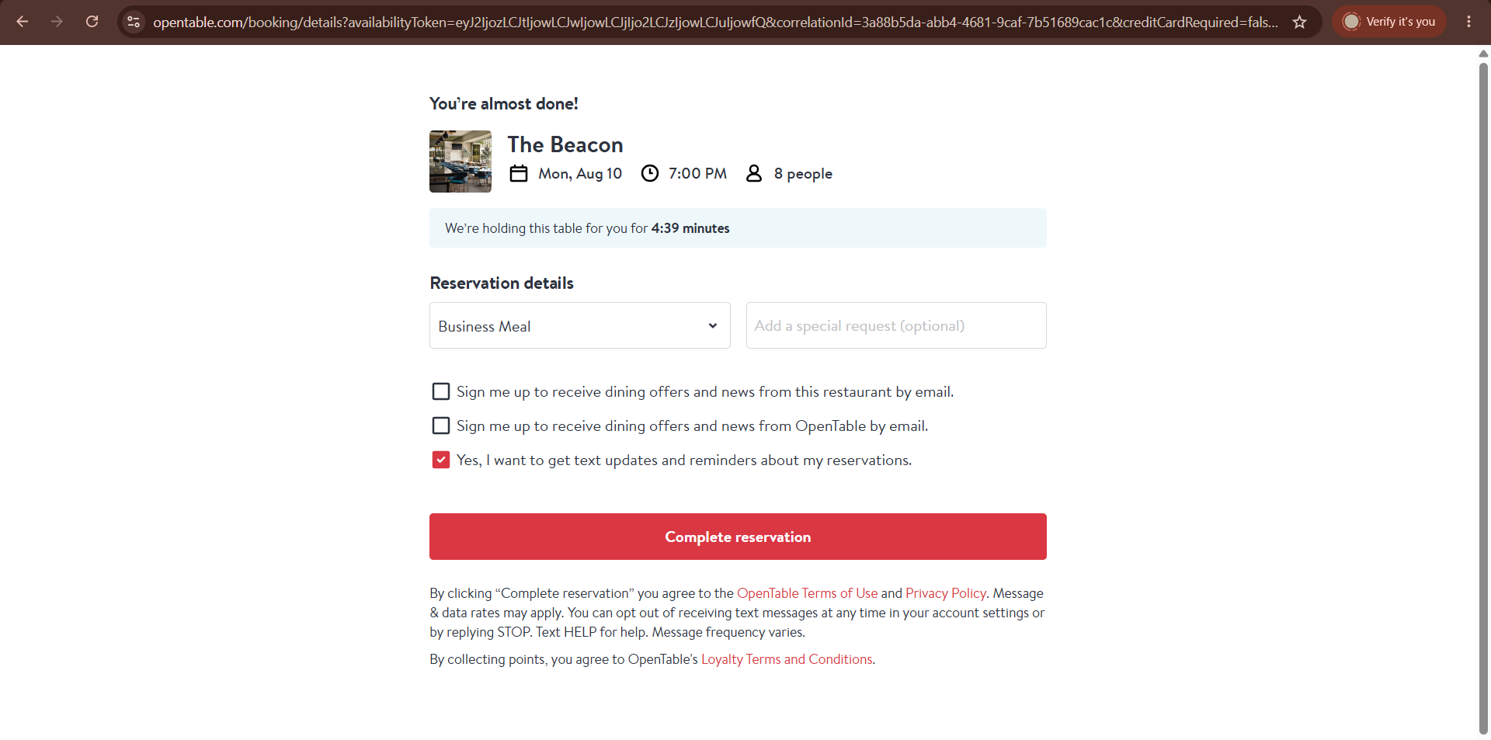Open the OpenTable Terms of Use link
The image size is (1491, 740).
pos(807,593)
